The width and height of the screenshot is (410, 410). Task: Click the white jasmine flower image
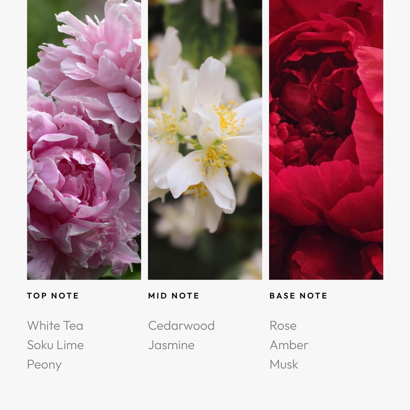[205, 139]
